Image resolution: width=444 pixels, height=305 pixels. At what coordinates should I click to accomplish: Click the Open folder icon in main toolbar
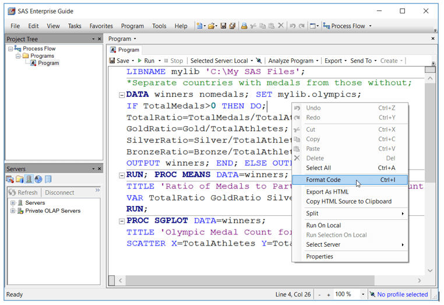pos(211,26)
